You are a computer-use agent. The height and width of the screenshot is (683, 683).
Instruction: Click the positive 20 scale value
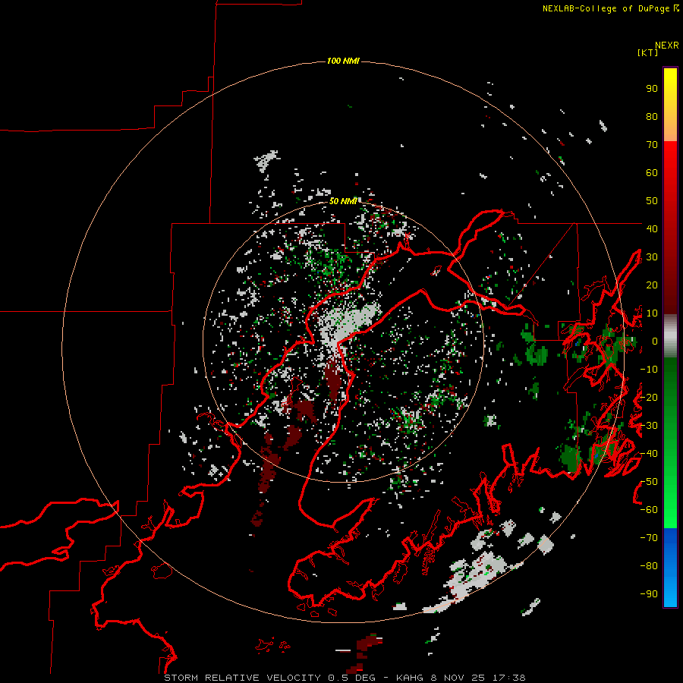tap(652, 285)
